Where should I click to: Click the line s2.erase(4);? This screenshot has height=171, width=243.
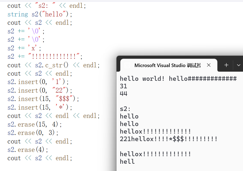(28, 150)
